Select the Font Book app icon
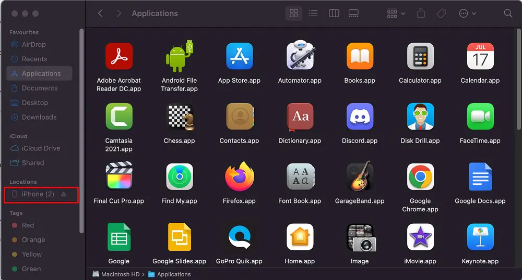Image resolution: width=522 pixels, height=280 pixels. click(300, 176)
